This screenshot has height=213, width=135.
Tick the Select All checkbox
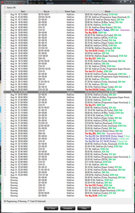5,8
